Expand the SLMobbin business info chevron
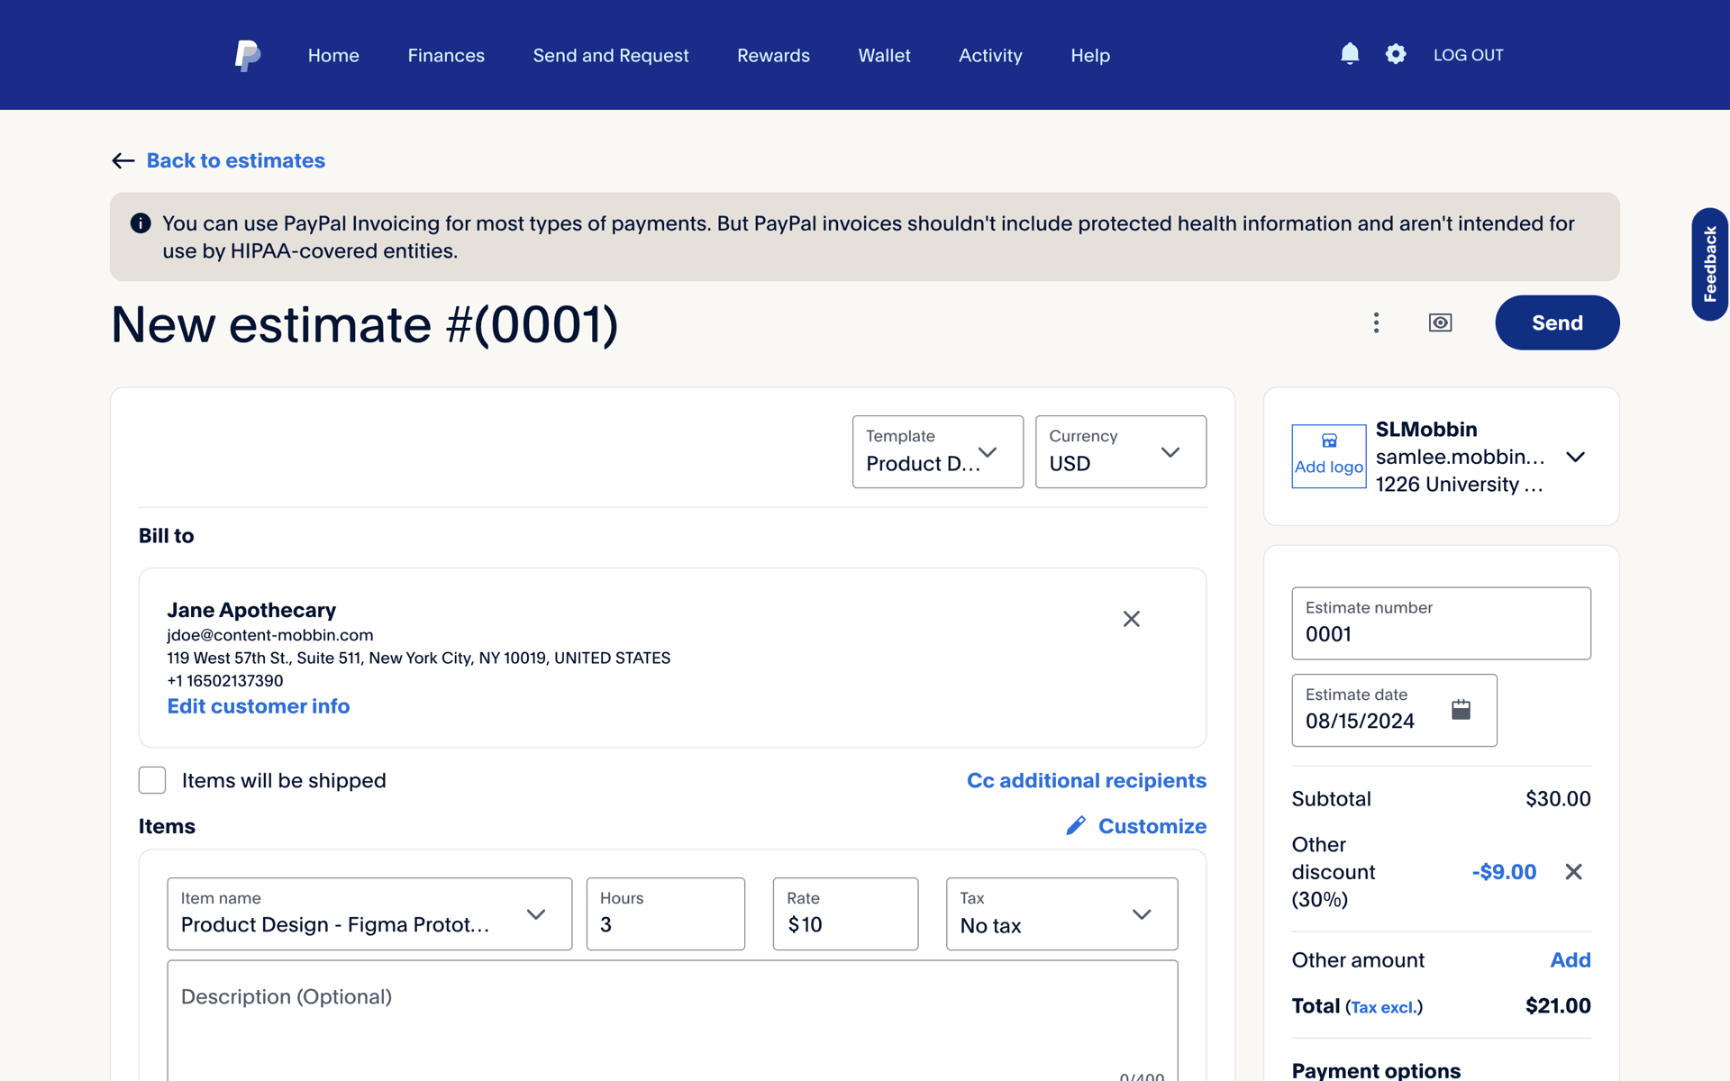The height and width of the screenshot is (1081, 1730). click(1575, 457)
